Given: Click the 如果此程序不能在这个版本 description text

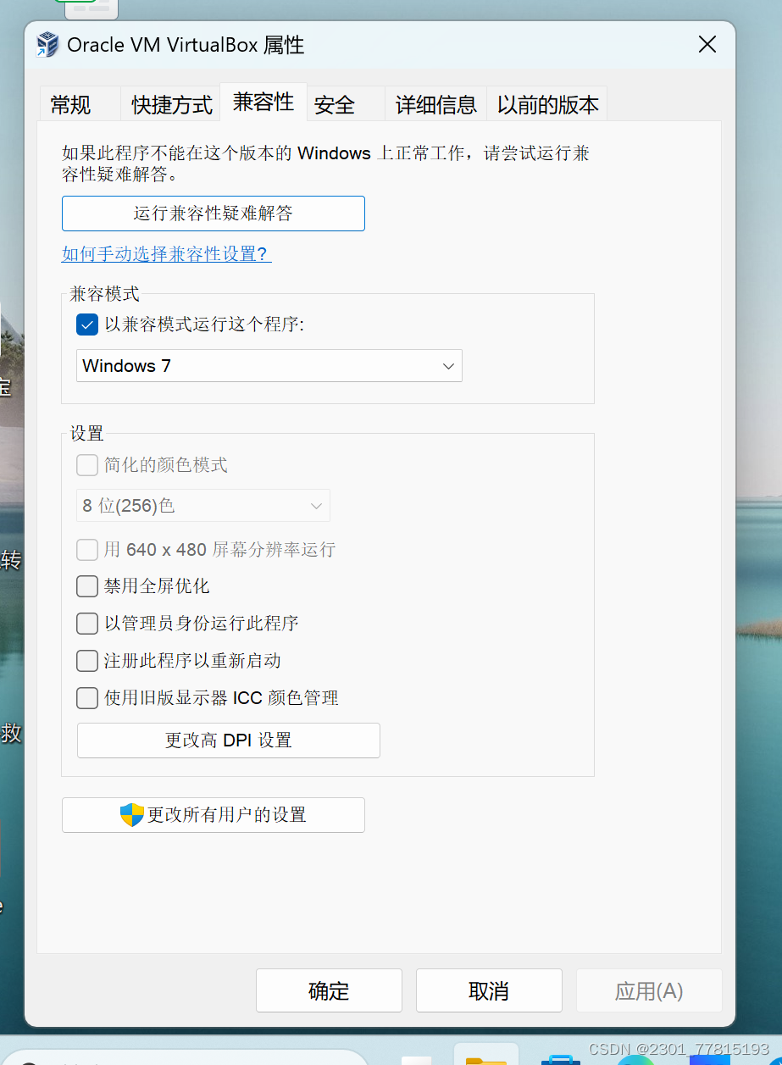Looking at the screenshot, I should 326,164.
